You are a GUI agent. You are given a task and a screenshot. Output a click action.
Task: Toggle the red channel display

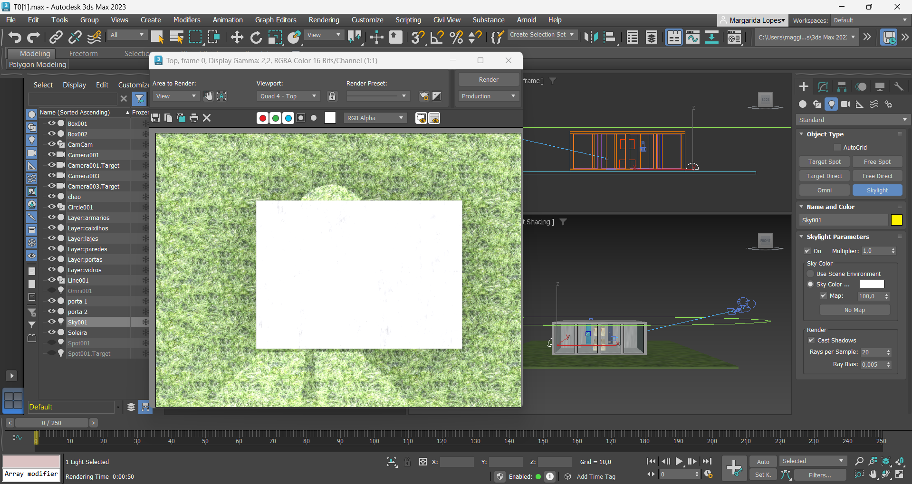point(262,118)
